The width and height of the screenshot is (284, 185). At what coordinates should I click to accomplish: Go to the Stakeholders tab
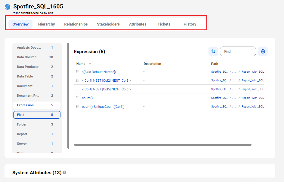[x=108, y=24]
